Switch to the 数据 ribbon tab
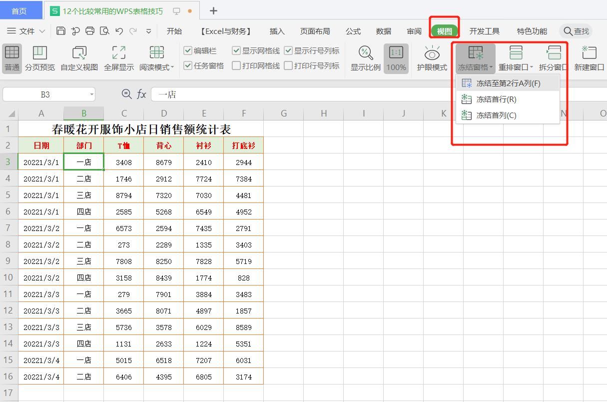607x402 pixels. [x=383, y=31]
